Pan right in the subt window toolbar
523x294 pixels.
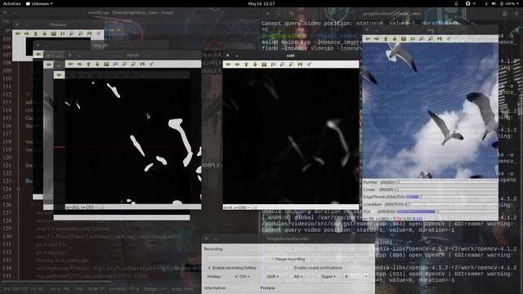(237, 64)
